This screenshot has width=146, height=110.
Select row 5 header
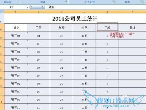pos(2,52)
